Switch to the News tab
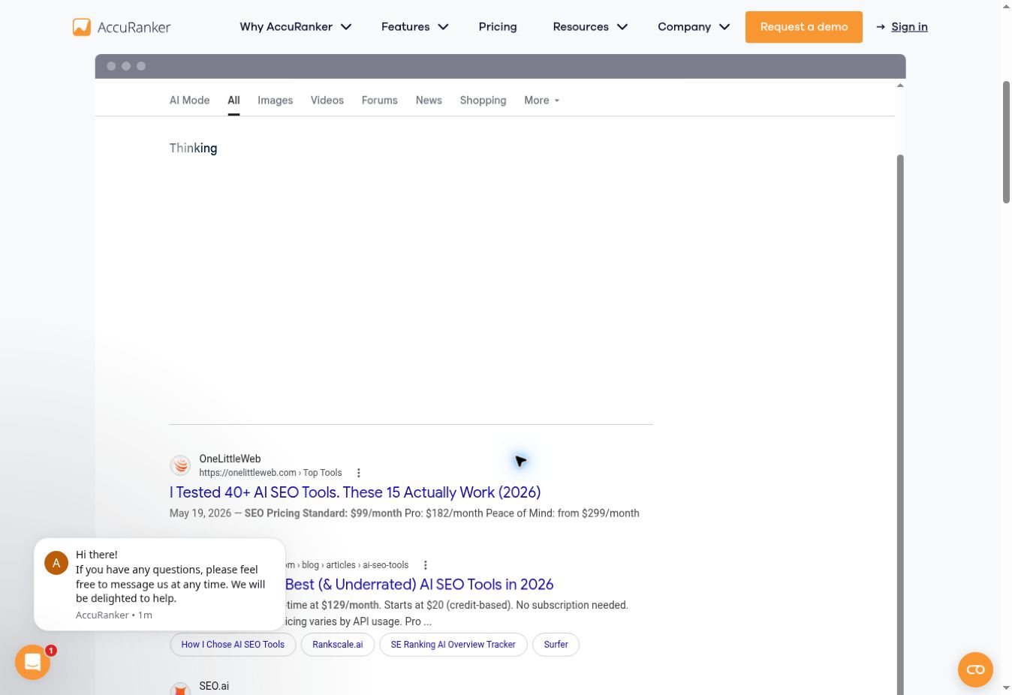 (x=429, y=101)
